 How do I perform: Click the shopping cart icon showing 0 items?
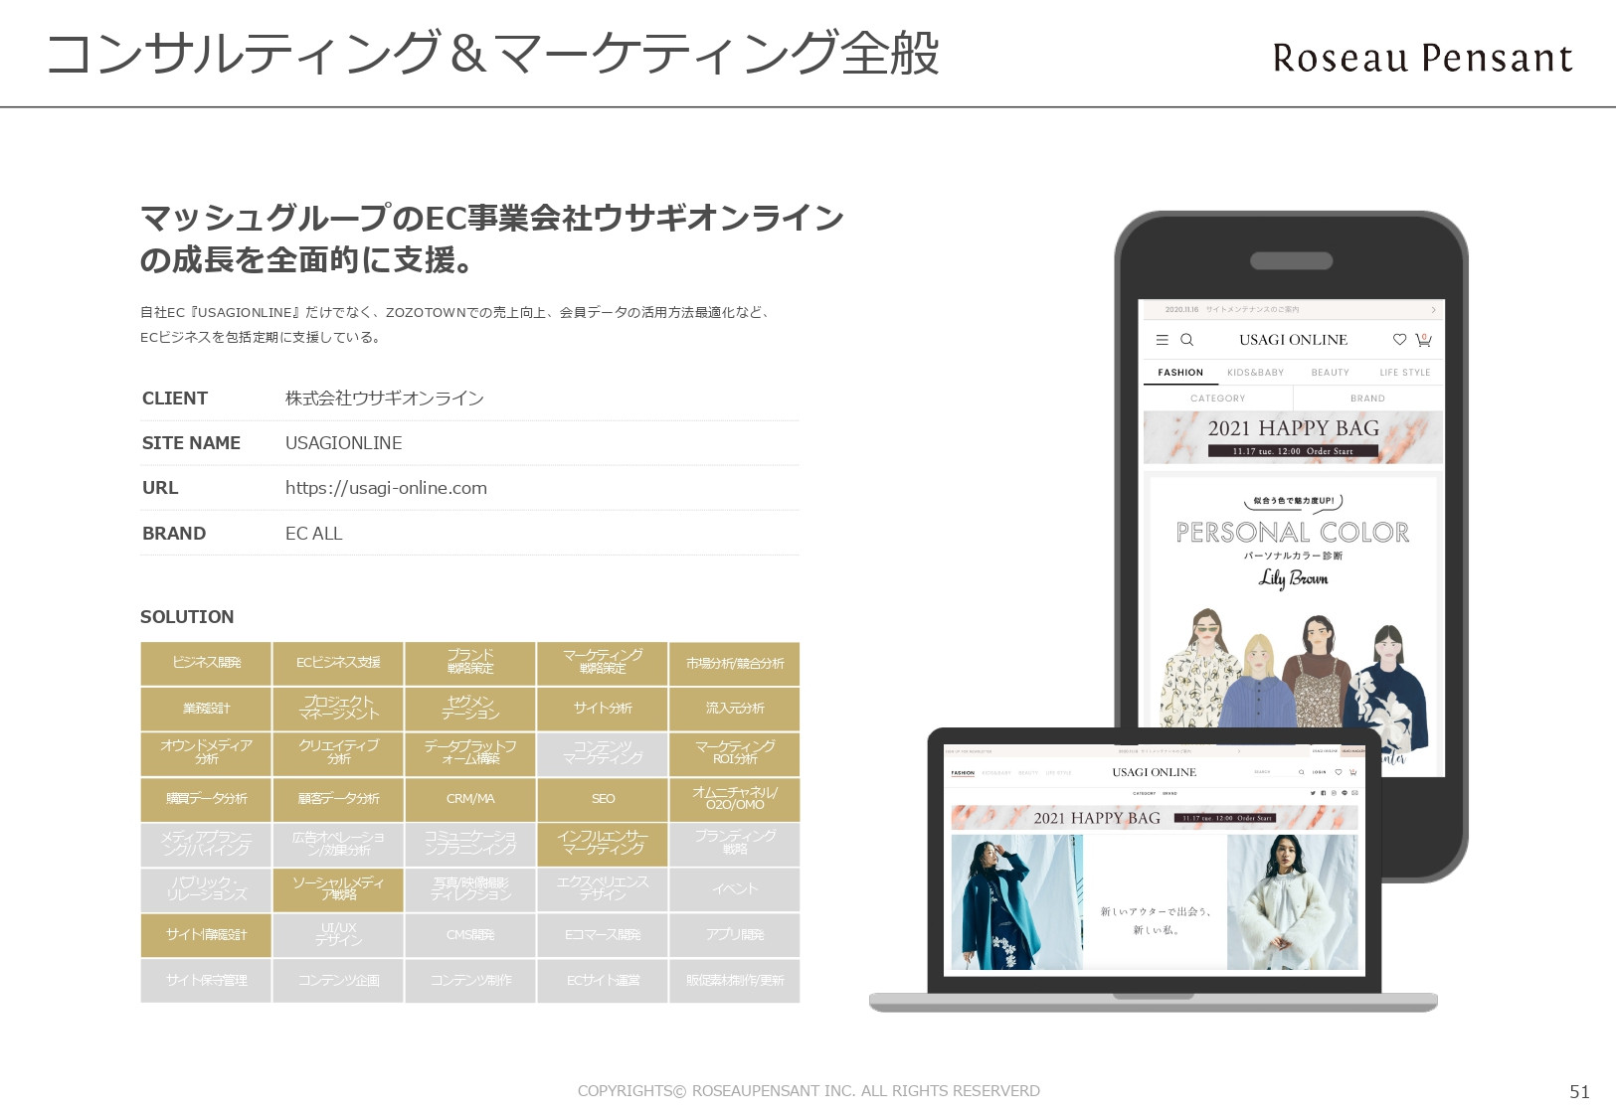pyautogui.click(x=1422, y=339)
